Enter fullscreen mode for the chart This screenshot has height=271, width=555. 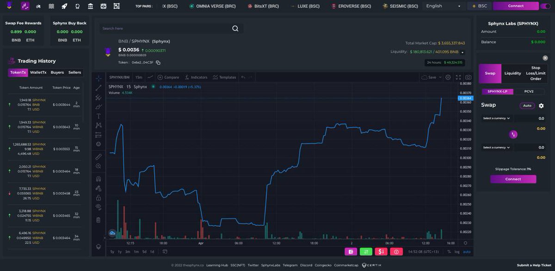coord(458,77)
